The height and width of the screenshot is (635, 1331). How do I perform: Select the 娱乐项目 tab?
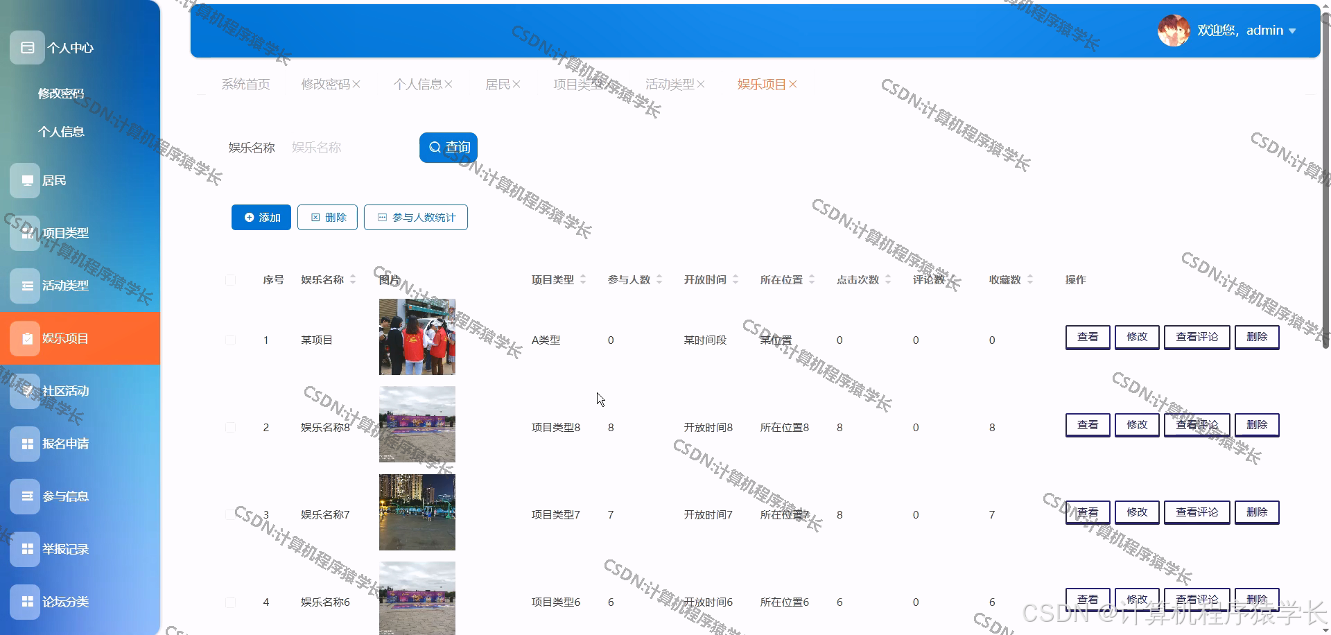click(x=761, y=85)
